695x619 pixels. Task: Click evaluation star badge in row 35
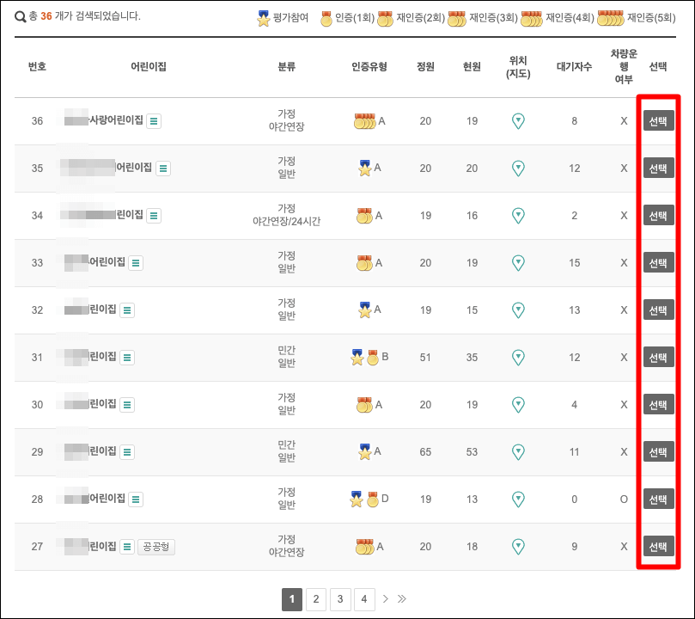[x=365, y=168]
